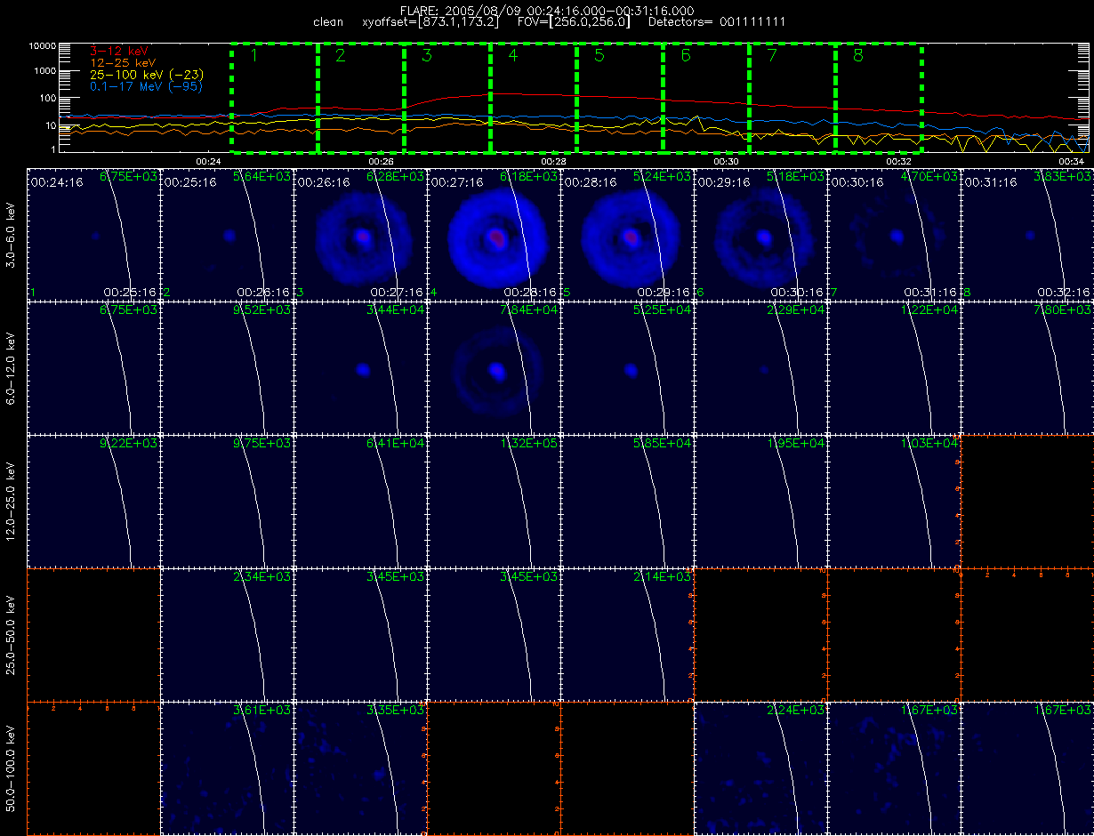Click the 9.22E+03 peak value
Viewport: 1094px width, 836px height.
pyautogui.click(x=128, y=444)
